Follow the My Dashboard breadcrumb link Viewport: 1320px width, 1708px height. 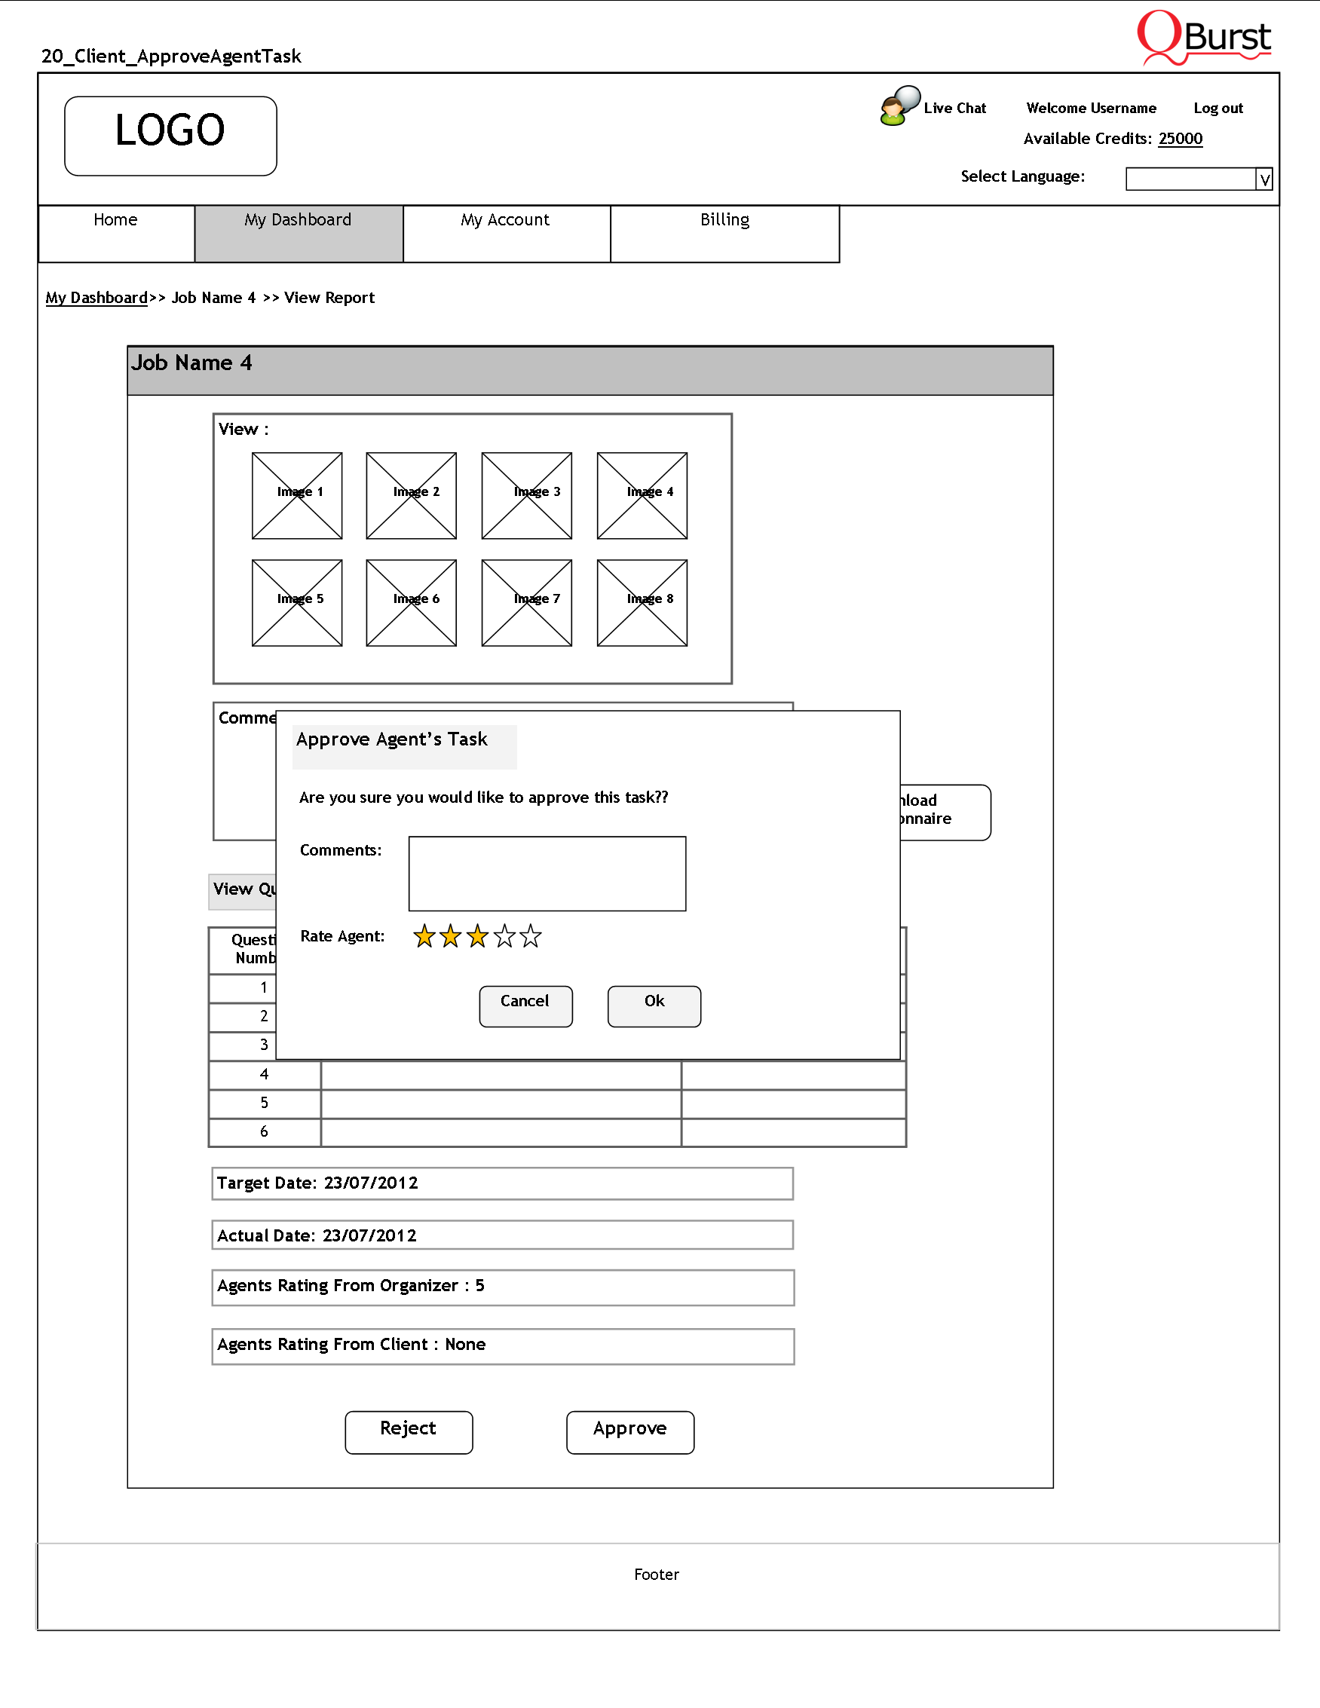pyautogui.click(x=96, y=297)
